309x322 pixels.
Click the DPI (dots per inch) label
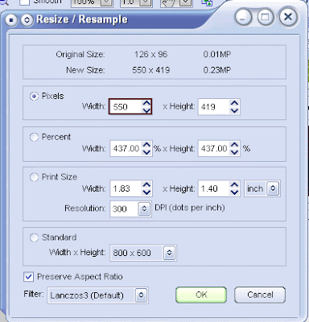[190, 208]
